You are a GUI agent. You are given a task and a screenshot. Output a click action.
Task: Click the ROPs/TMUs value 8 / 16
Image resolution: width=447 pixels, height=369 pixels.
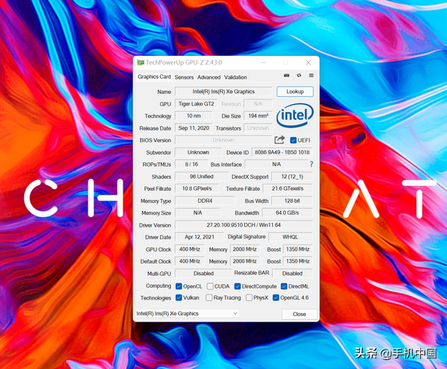tap(191, 164)
